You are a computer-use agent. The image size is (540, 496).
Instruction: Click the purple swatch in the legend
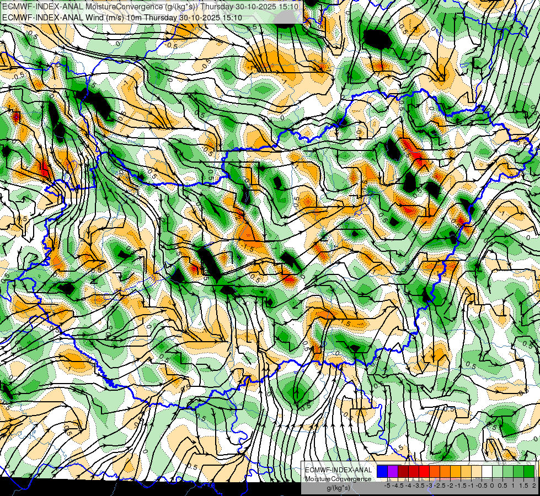(x=393, y=472)
